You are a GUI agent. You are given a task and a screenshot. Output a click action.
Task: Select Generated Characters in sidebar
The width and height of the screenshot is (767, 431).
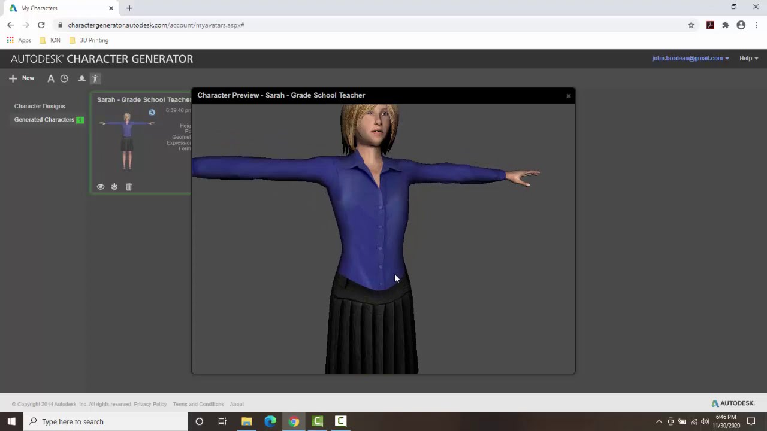point(44,120)
